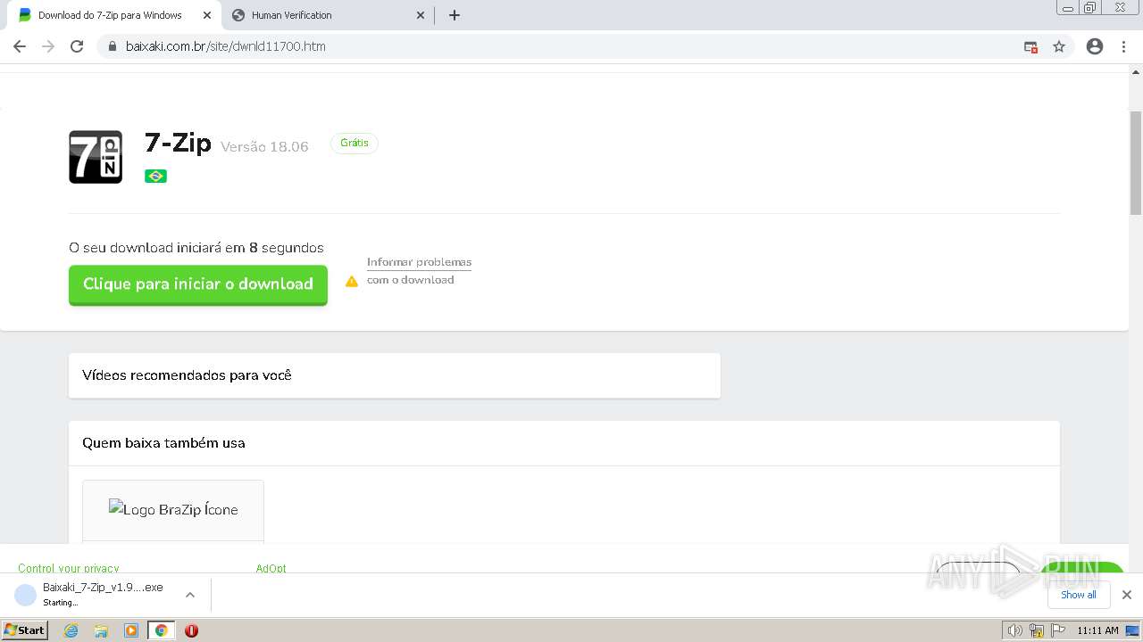
Task: Open the Chrome profile avatar icon
Action: click(x=1095, y=46)
